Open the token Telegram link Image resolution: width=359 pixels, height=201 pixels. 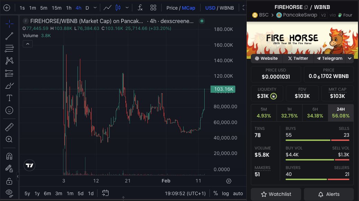click(330, 58)
